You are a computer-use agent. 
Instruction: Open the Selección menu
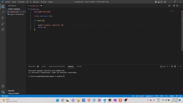click(x=21, y=2)
